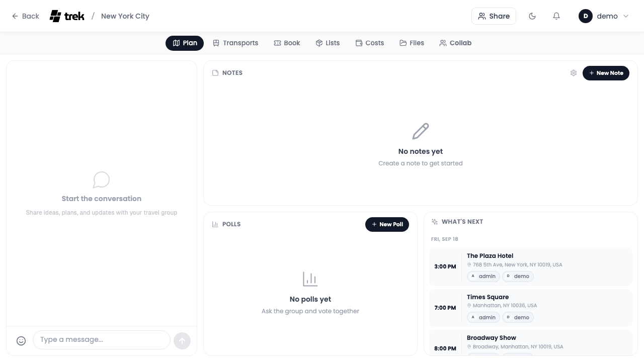Create a New Poll
The width and height of the screenshot is (644, 362).
(x=387, y=225)
